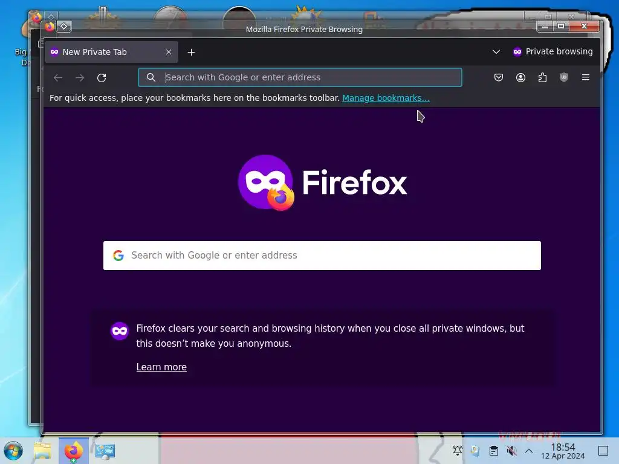Click the show desktop button

[x=603, y=451]
